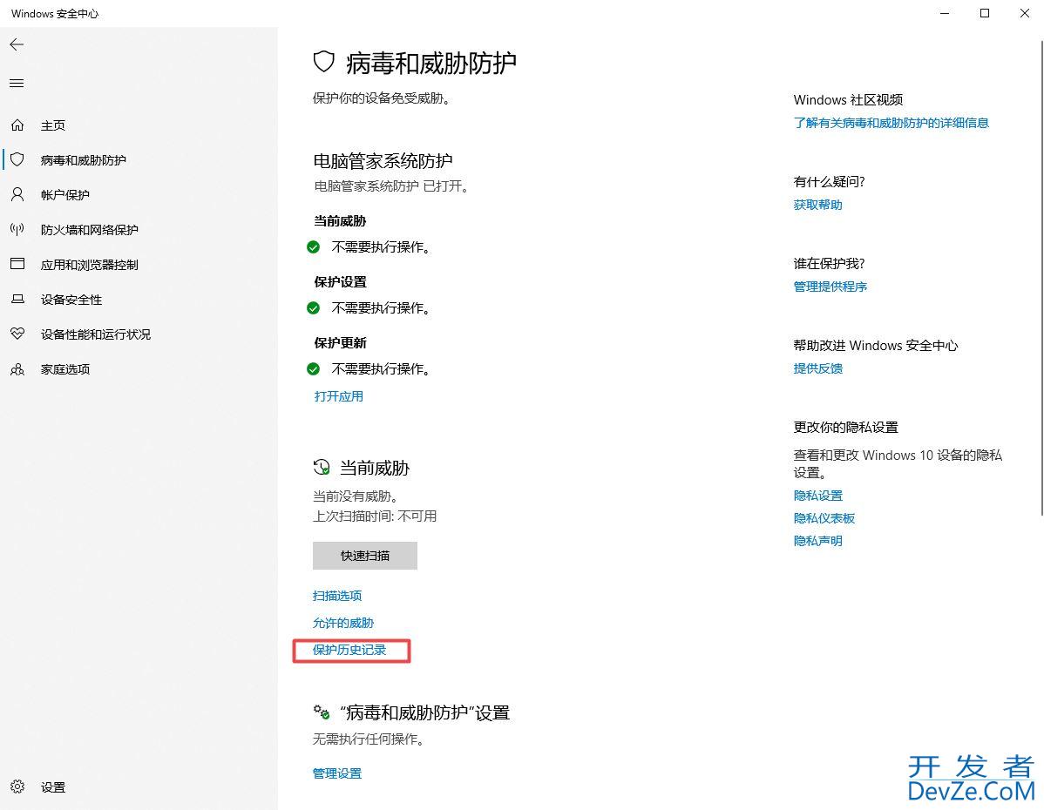1044x810 pixels.
Task: Go to 防火墙和网络保护 section
Action: point(139,230)
